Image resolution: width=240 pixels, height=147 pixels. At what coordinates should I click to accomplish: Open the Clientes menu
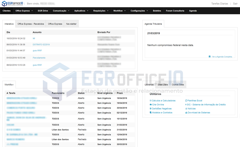point(7,11)
